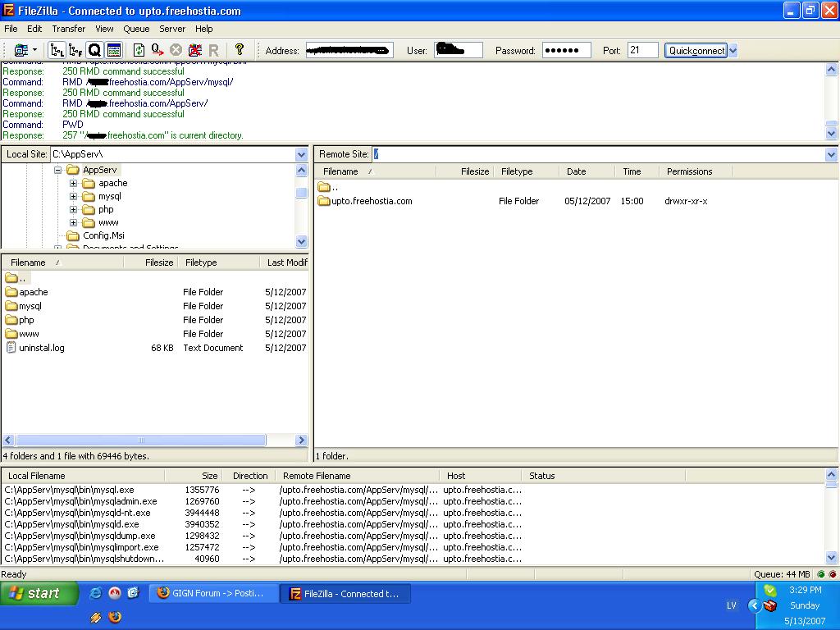
Task: Click the php folder icon in local file list
Action: coord(11,320)
